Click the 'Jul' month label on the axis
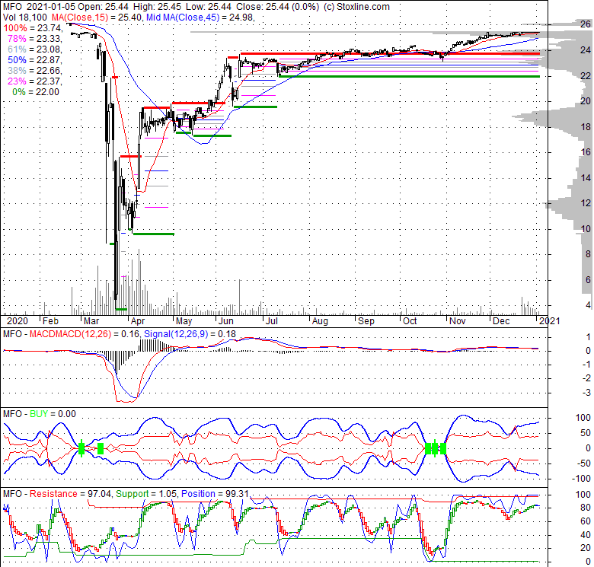Screen dimensions: 594x567 point(272,321)
